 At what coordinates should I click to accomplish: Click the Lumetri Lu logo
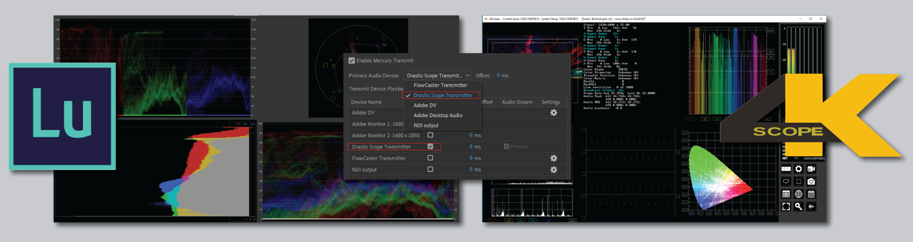[62, 116]
